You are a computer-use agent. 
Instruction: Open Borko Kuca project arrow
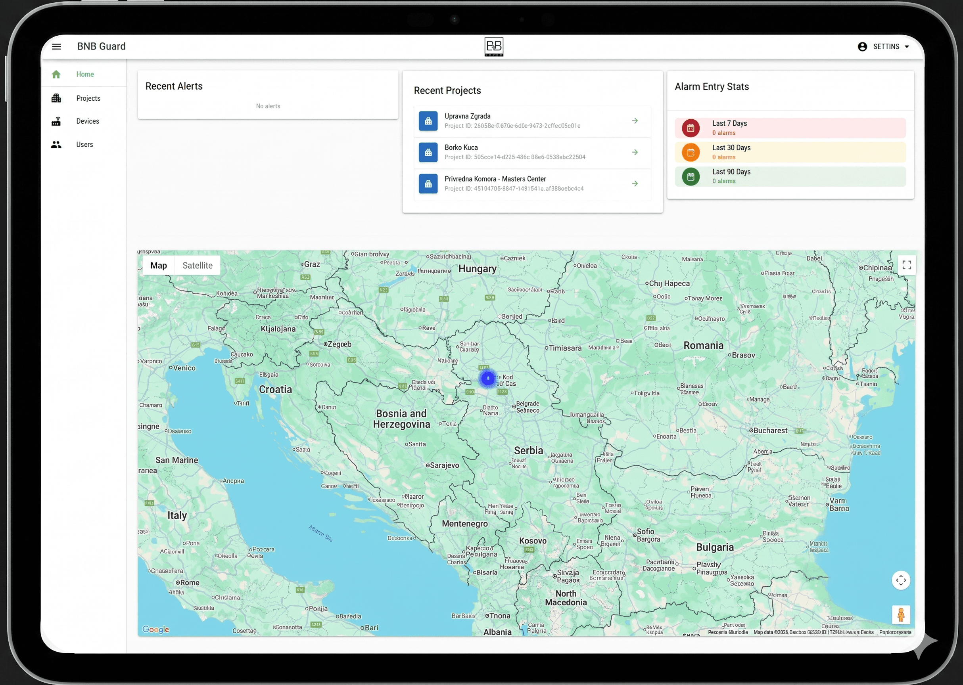click(635, 152)
